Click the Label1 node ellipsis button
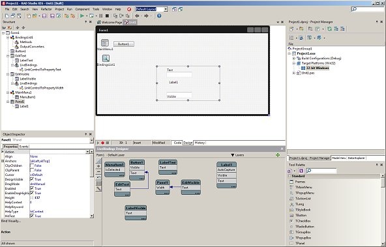The height and width of the screenshot is (247, 386). [x=233, y=186]
